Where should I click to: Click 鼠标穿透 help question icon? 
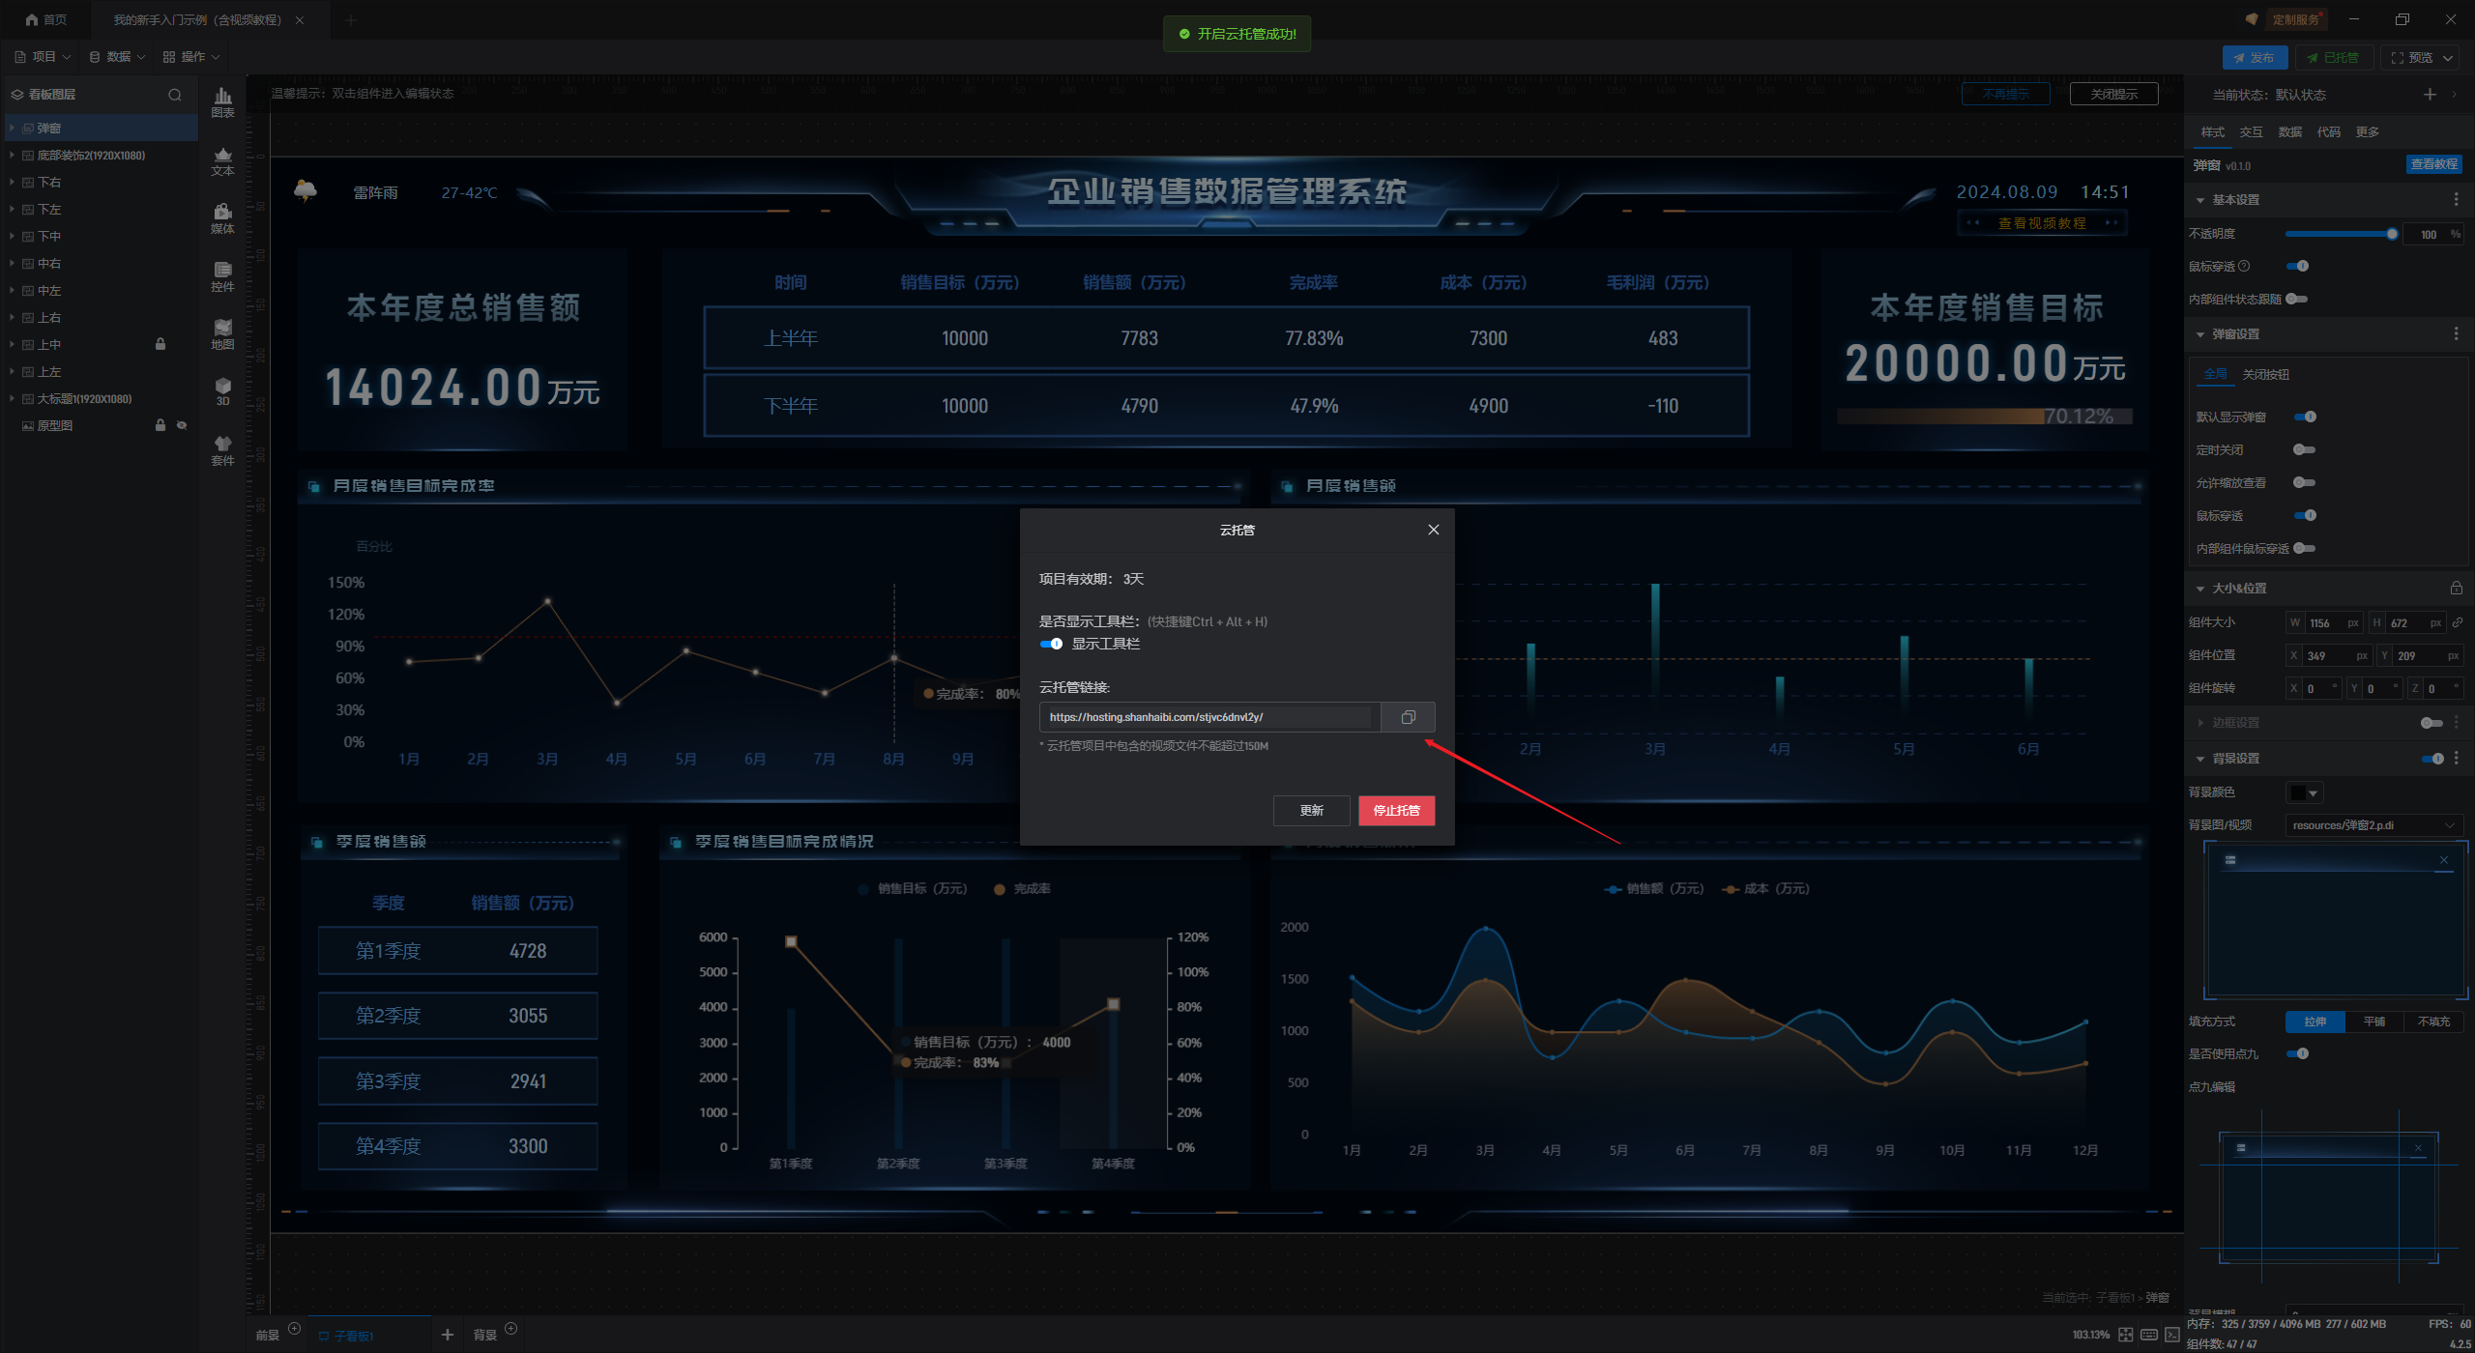point(2244,266)
